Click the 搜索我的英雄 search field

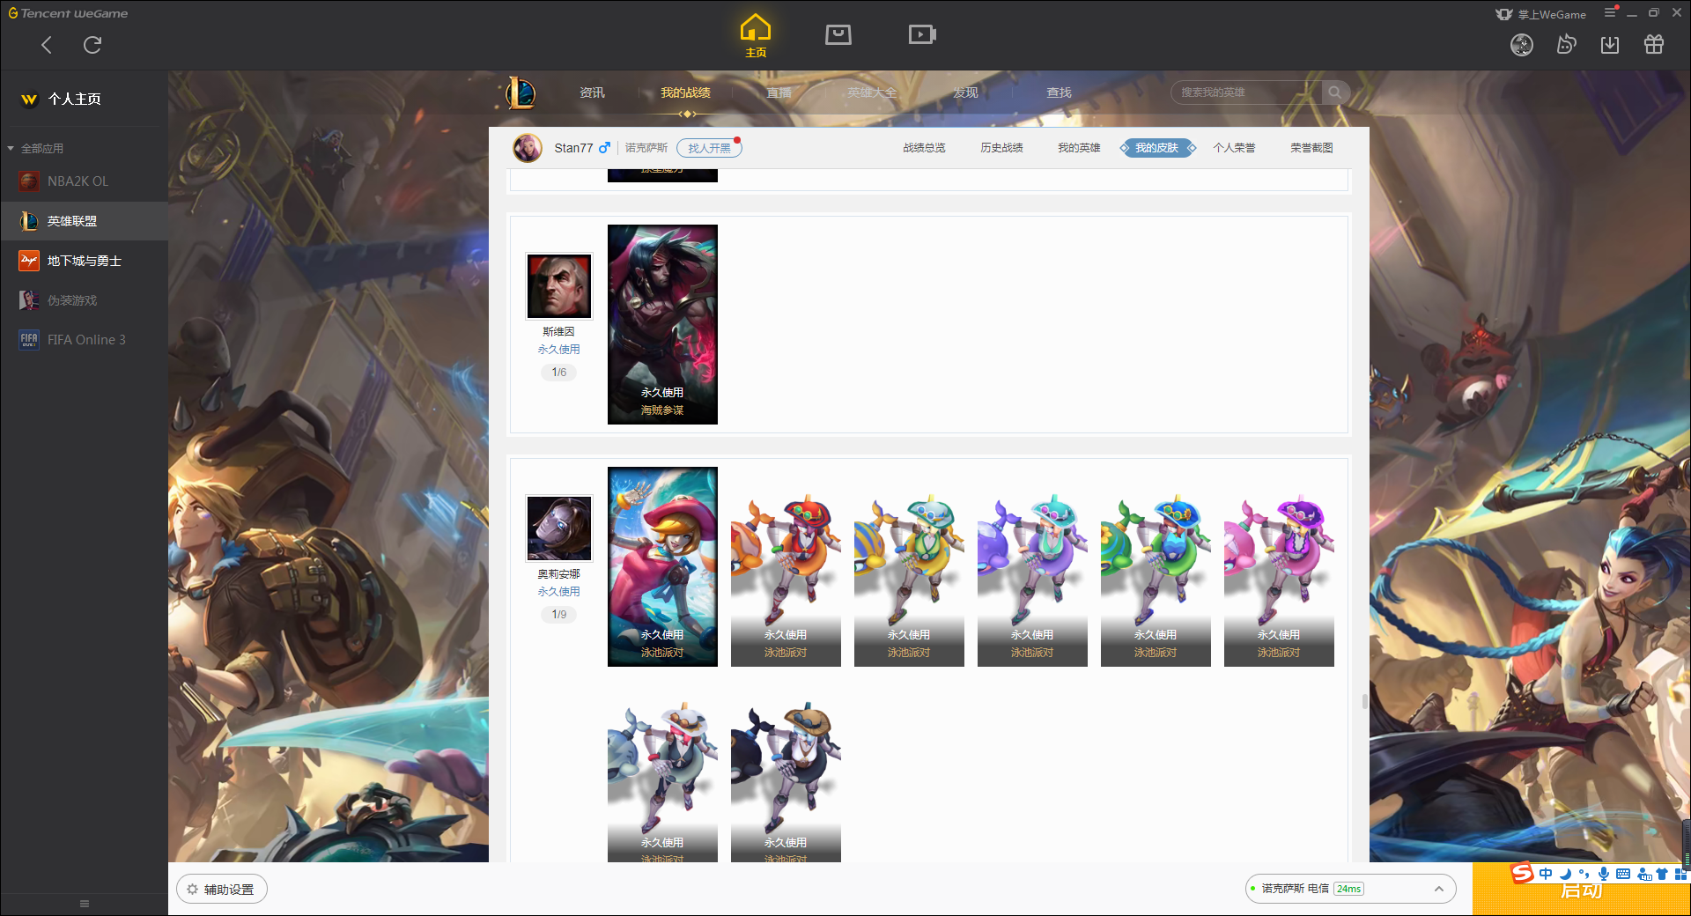[x=1246, y=92]
